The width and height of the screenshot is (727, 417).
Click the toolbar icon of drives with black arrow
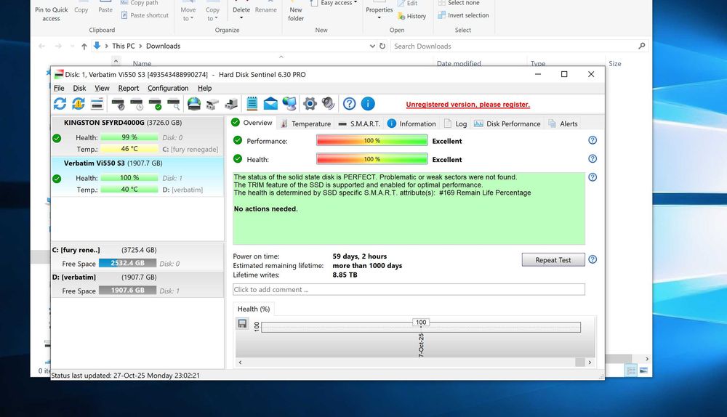click(231, 105)
